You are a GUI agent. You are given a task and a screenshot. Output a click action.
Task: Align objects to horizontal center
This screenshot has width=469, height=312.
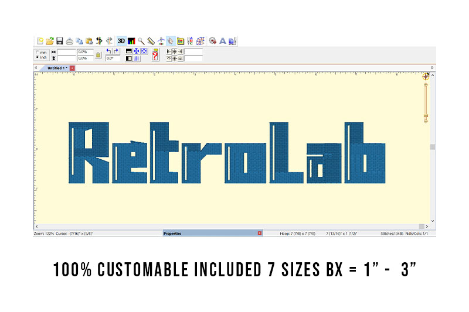point(174,52)
